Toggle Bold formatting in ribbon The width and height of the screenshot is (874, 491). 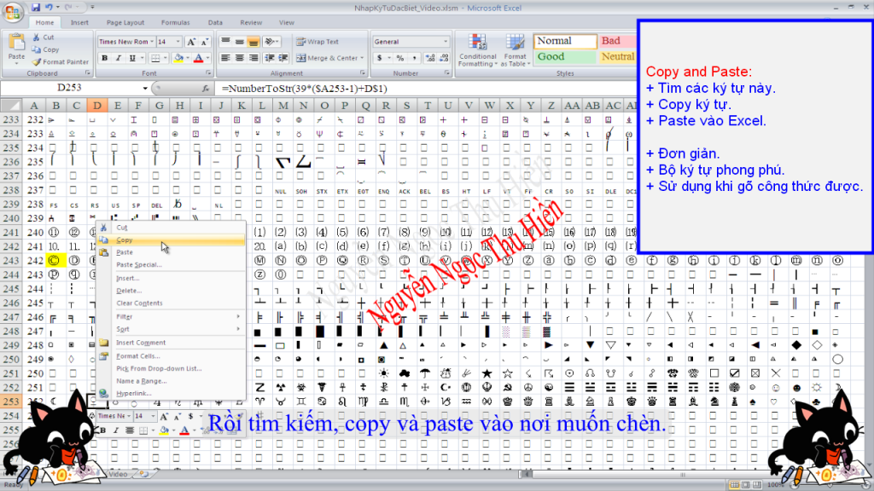tap(104, 58)
